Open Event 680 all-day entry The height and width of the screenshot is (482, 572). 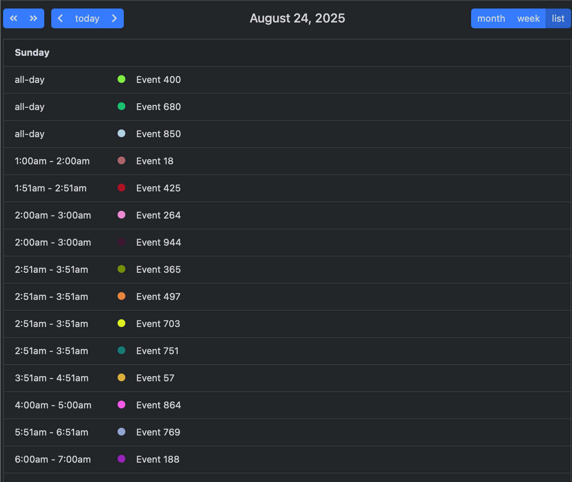tap(158, 107)
